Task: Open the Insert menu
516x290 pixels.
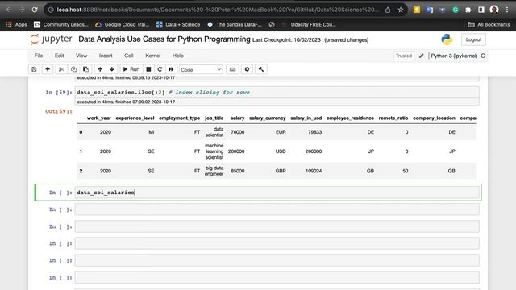Action: pyautogui.click(x=106, y=56)
